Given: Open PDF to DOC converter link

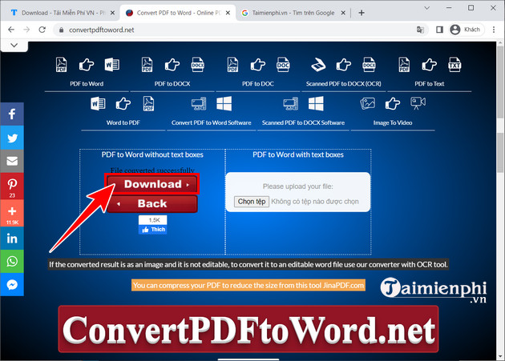Looking at the screenshot, I should [x=258, y=84].
